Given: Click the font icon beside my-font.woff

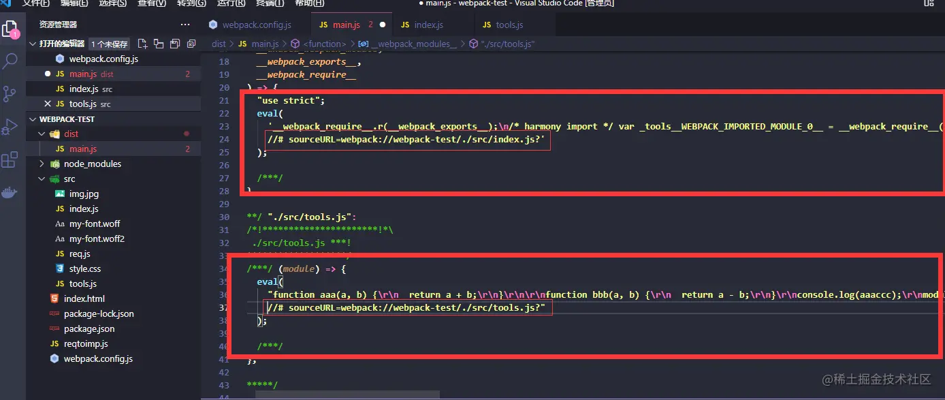Looking at the screenshot, I should [x=60, y=224].
